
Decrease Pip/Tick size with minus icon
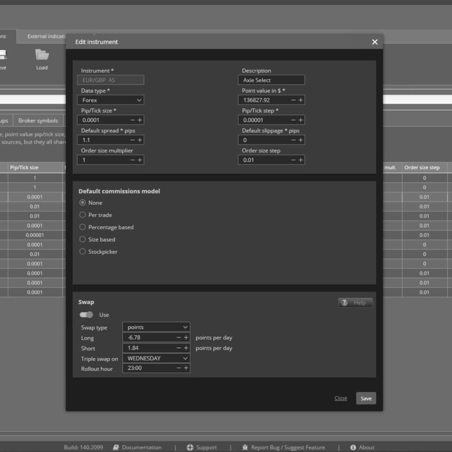pos(132,120)
